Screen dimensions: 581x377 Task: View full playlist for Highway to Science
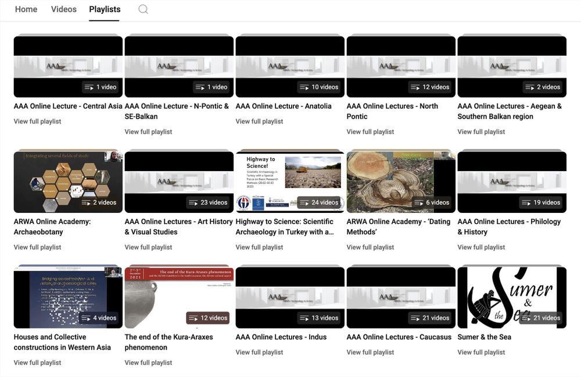259,247
